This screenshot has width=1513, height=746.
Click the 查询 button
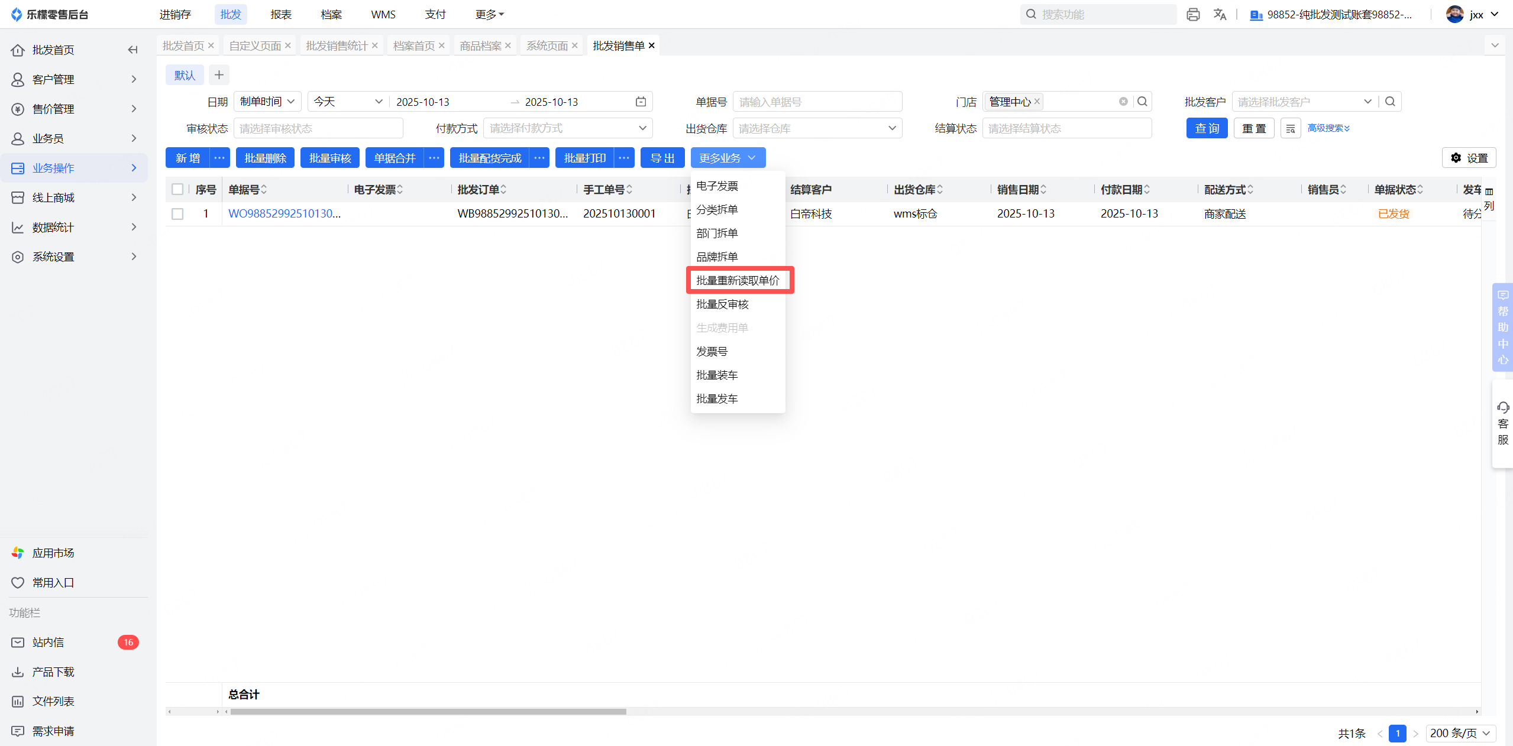click(x=1207, y=128)
